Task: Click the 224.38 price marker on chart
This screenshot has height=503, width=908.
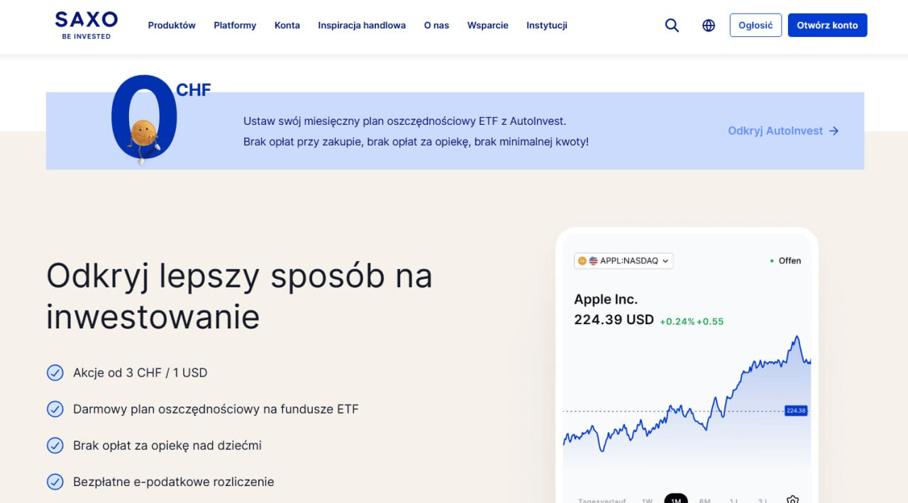Action: (796, 411)
